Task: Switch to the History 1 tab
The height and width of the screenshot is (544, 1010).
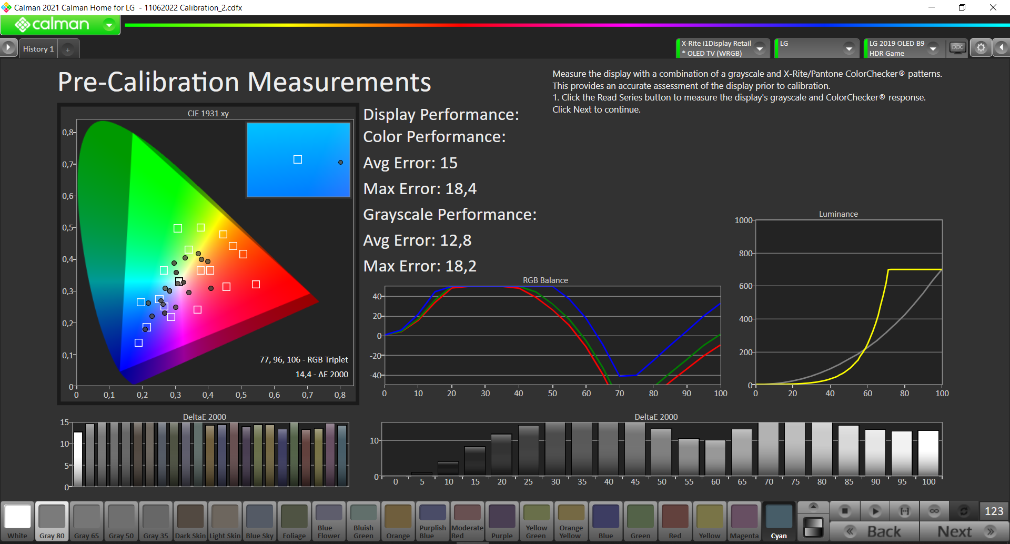Action: 38,49
